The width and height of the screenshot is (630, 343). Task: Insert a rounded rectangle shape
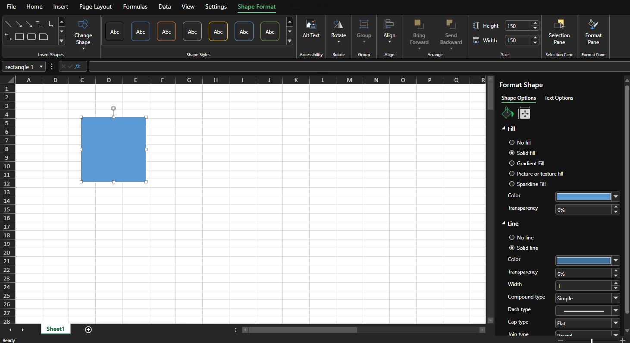click(x=31, y=37)
